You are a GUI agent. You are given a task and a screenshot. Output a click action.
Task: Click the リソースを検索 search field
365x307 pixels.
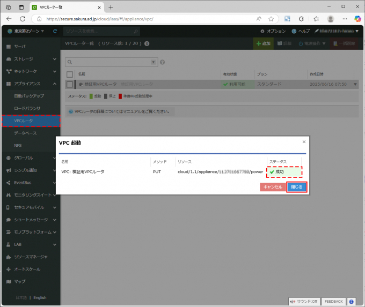click(x=101, y=31)
